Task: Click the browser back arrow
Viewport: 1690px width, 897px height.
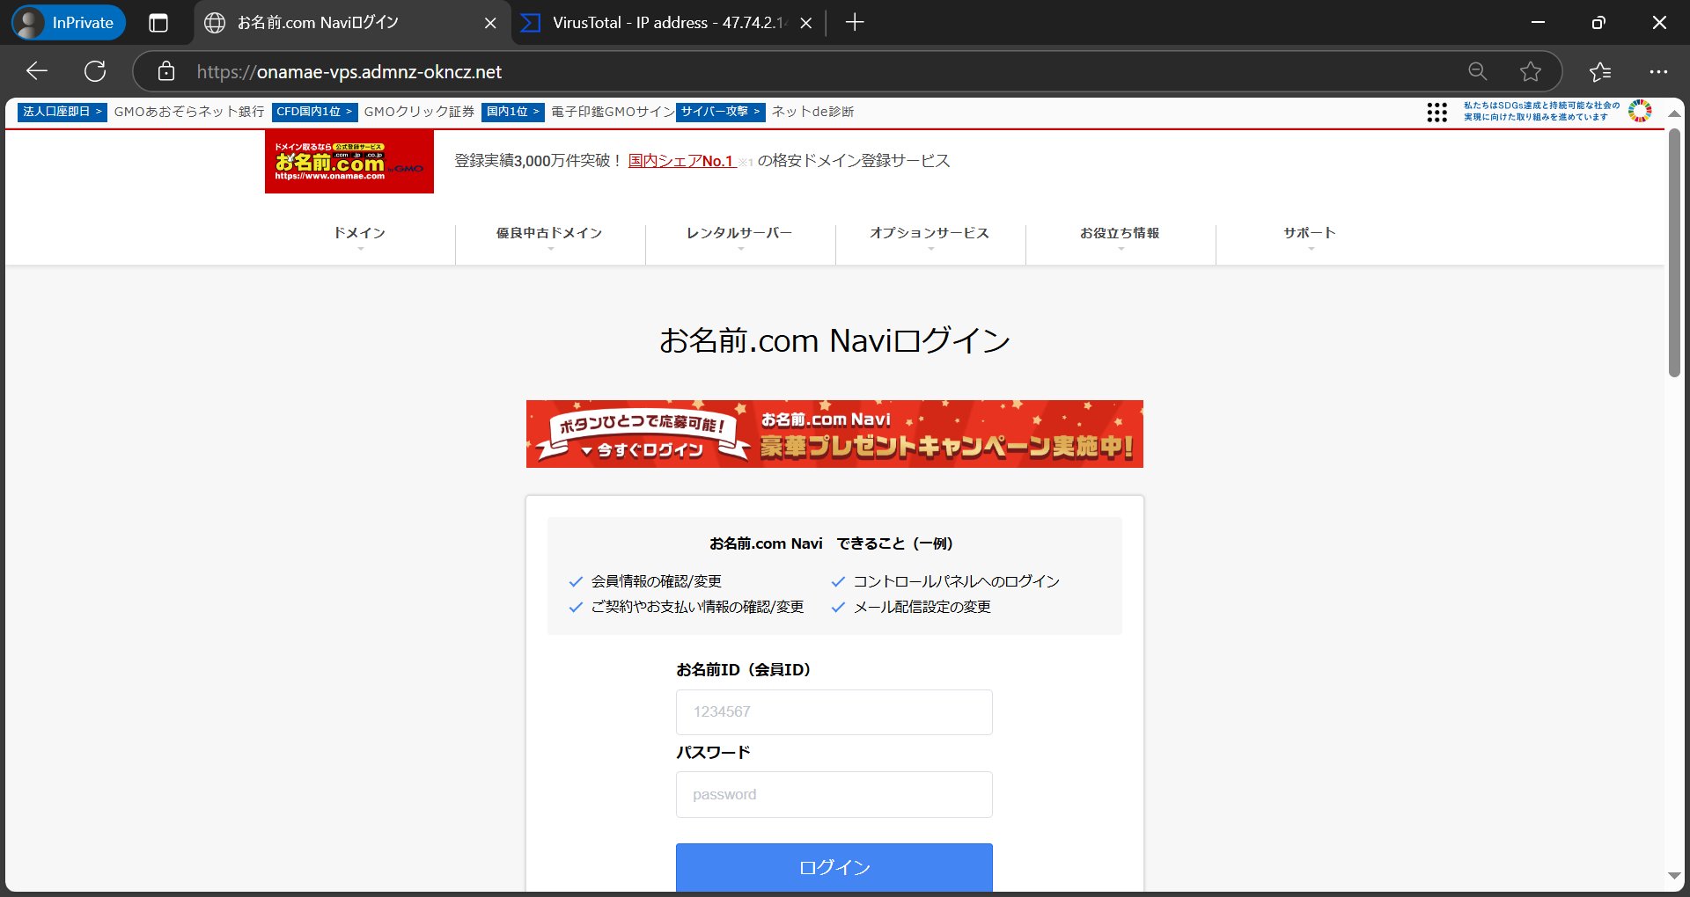Action: [x=37, y=71]
